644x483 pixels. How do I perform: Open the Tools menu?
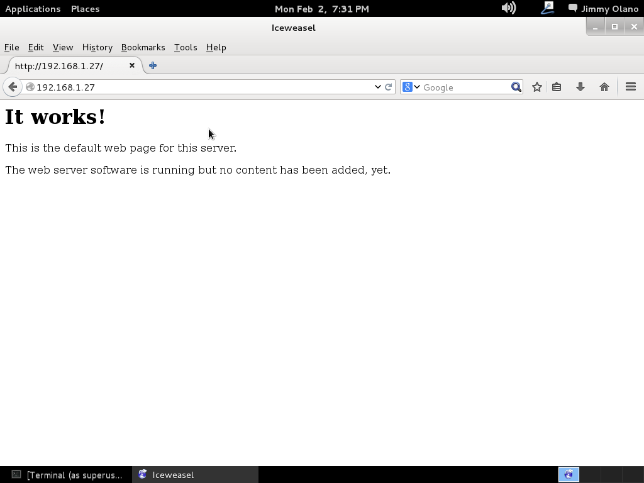point(186,47)
